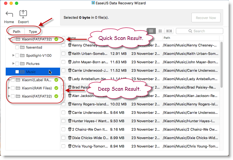Viewport: 233px width, 160px height.
Task: Click folder icon of Spotlight-V100
Action: (x=22, y=55)
